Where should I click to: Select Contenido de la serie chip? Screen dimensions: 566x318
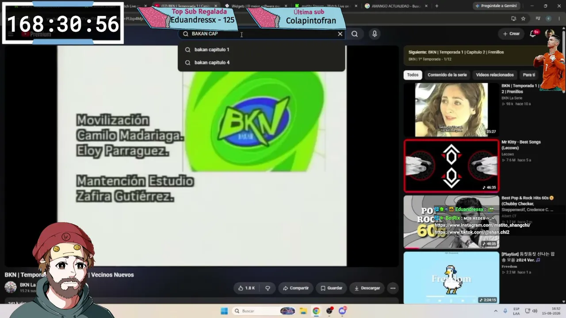447,75
